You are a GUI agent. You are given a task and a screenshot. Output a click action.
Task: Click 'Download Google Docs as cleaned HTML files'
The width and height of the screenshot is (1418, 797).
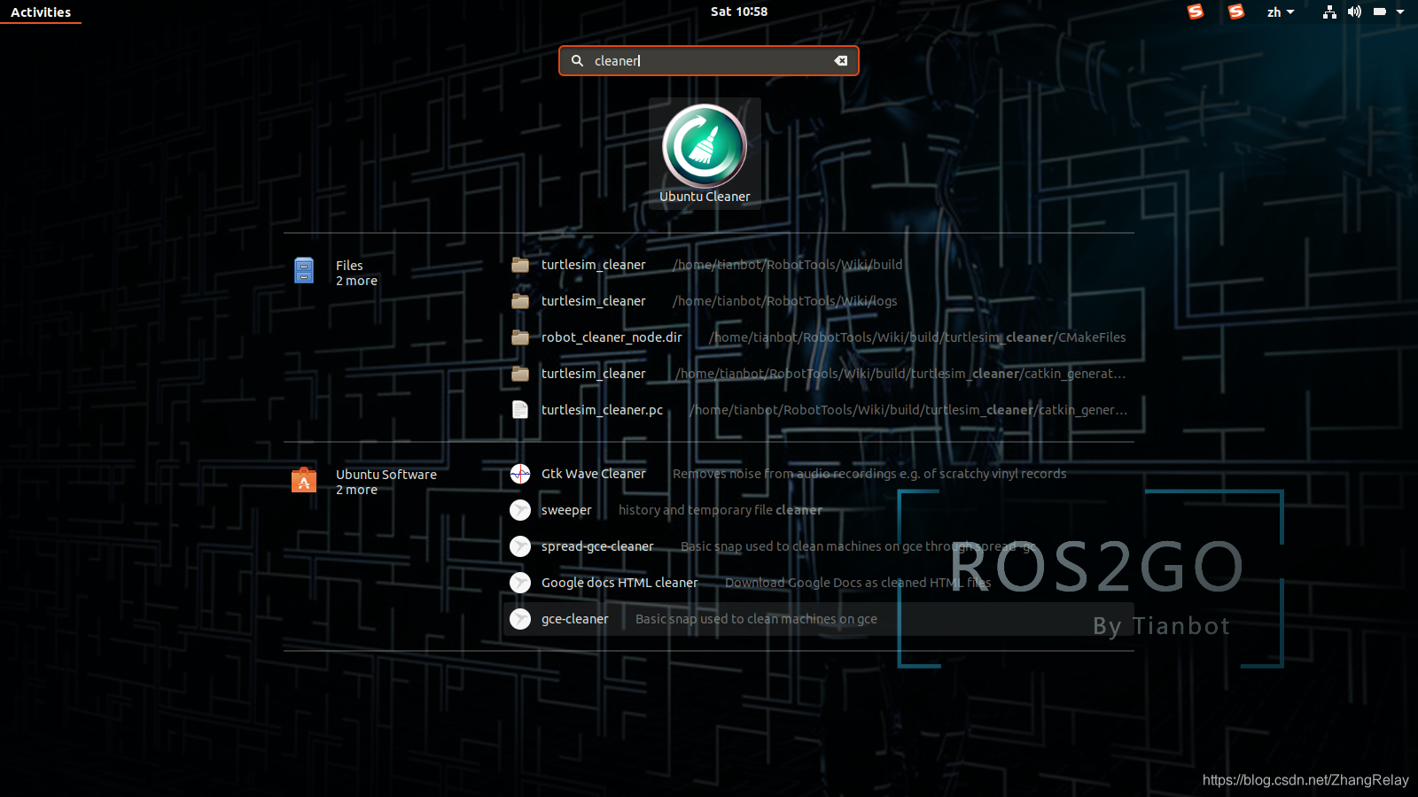tap(858, 583)
